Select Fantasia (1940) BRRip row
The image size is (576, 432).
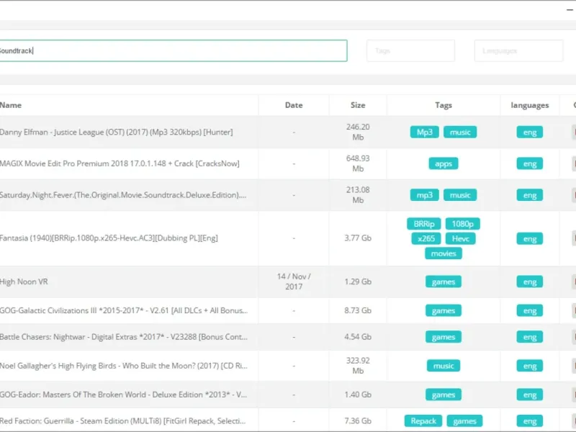[288, 238]
